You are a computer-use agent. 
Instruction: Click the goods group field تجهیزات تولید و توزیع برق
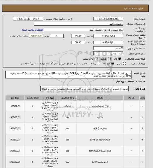pos(84,89)
